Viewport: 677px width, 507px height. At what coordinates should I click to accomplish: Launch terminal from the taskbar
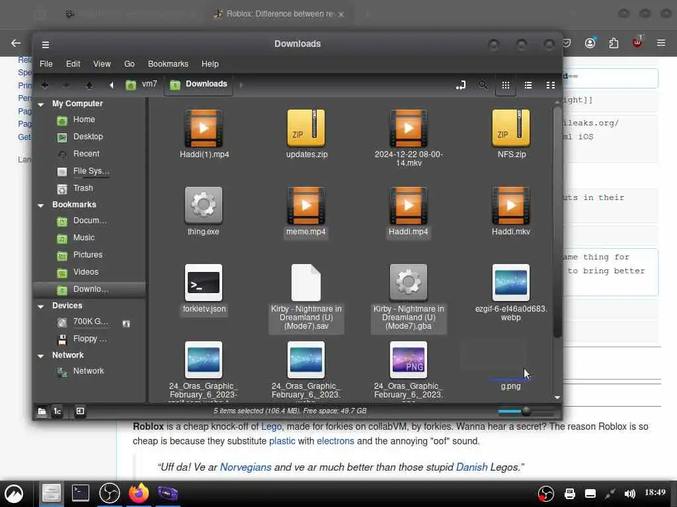(80, 493)
